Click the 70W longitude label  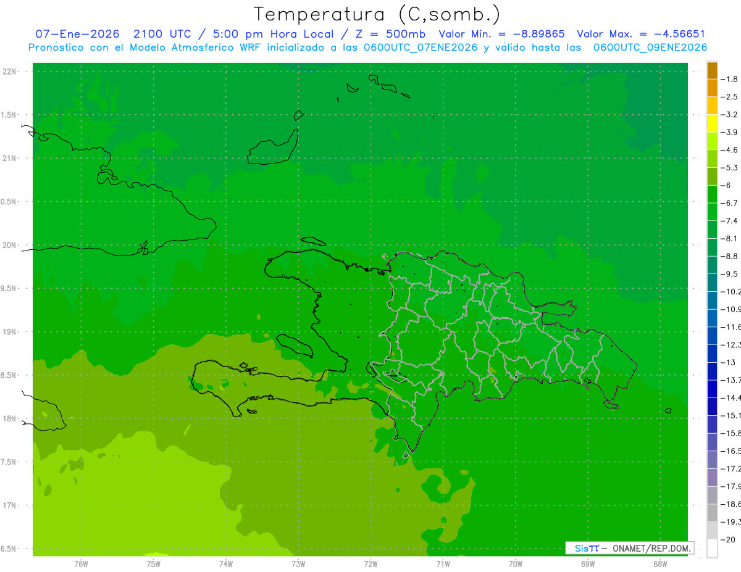516,563
